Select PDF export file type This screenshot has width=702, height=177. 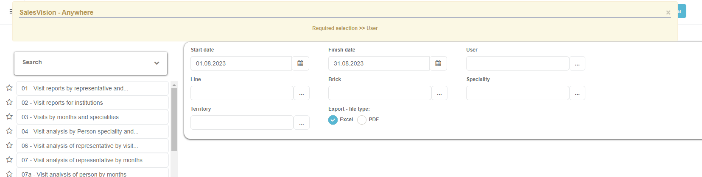pyautogui.click(x=362, y=120)
